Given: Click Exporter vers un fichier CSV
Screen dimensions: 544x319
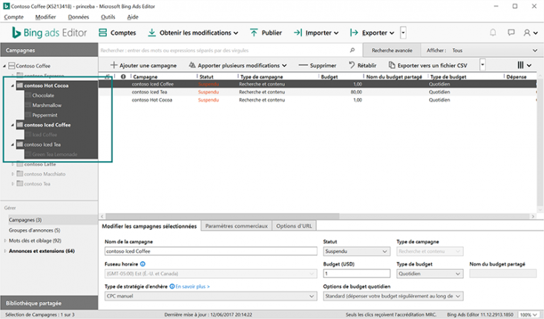Looking at the screenshot, I should click(x=427, y=65).
